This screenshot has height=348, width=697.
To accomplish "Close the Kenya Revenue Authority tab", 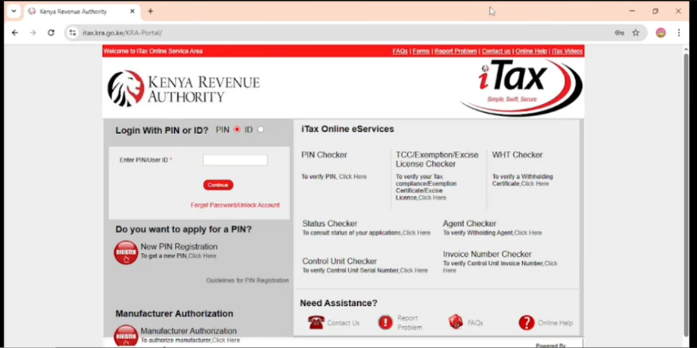I will coord(132,12).
